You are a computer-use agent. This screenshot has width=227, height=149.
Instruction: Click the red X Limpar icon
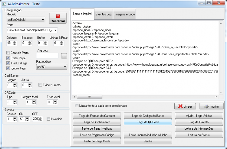pos(180,106)
